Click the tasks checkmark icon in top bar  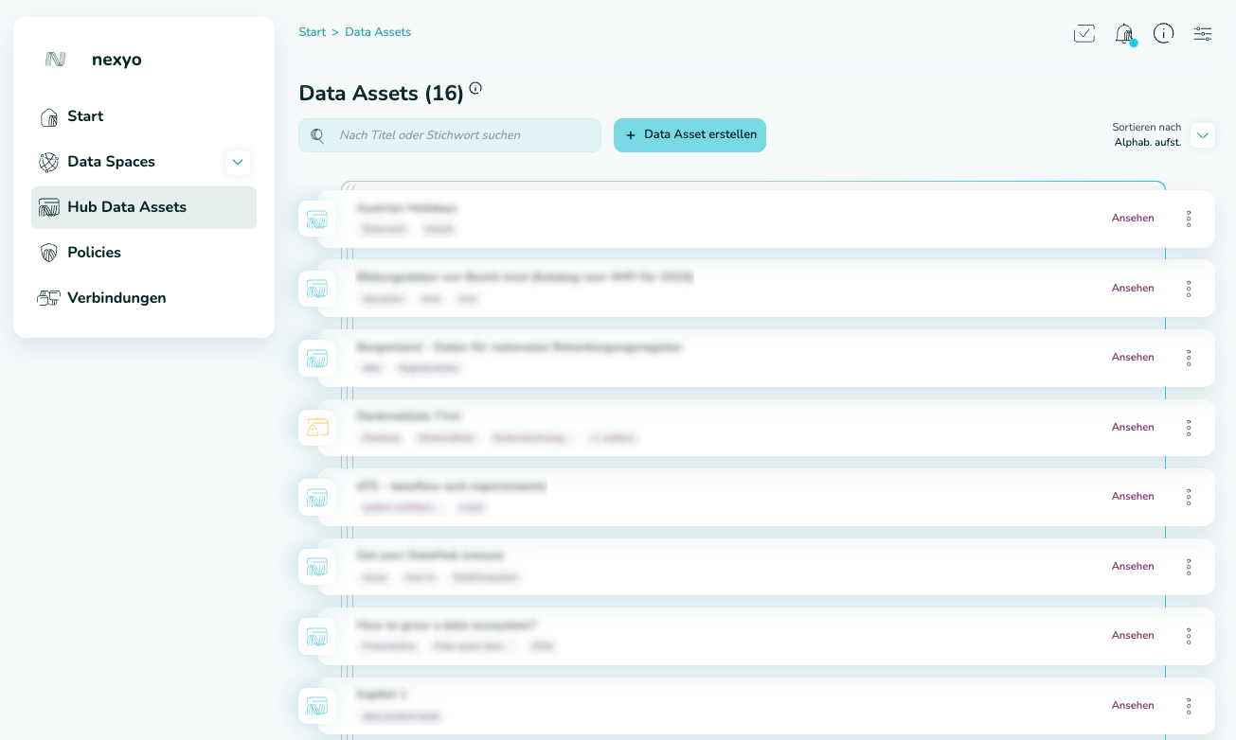tap(1084, 33)
